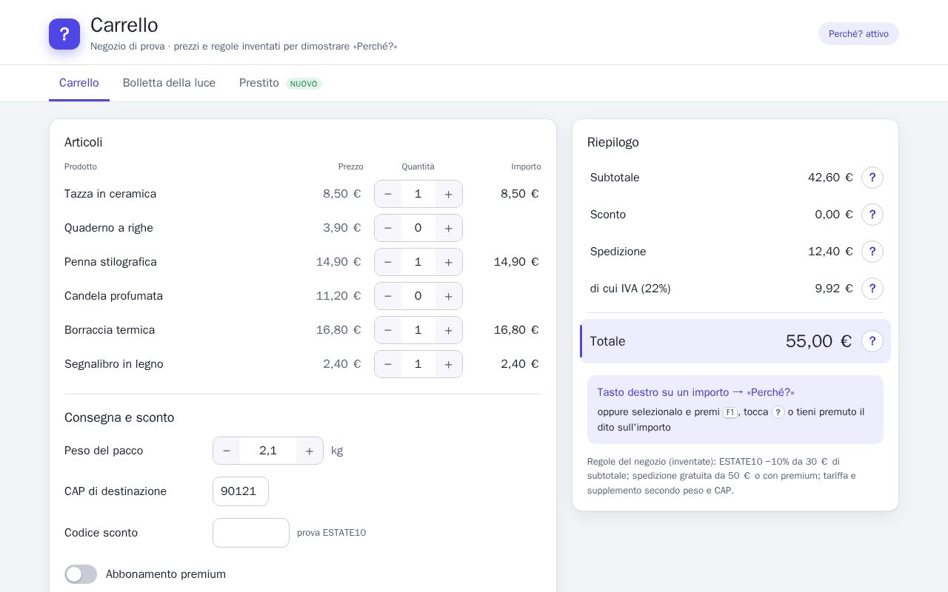
Task: Click the CAP di destinazione field
Action: click(241, 491)
